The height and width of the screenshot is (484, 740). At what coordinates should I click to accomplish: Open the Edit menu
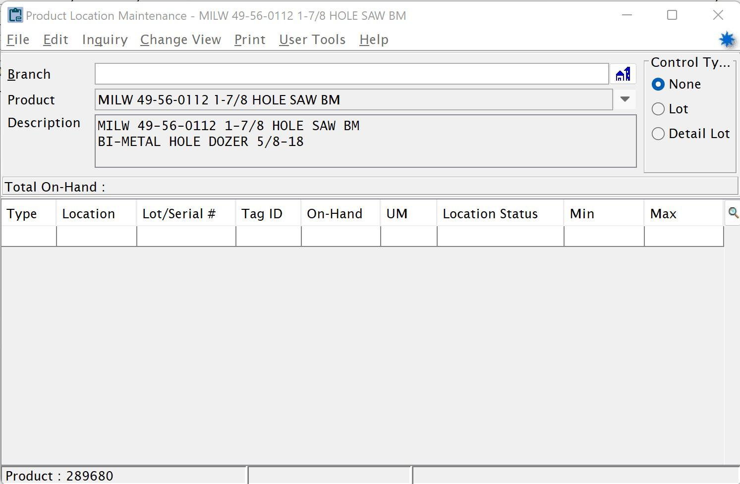(x=56, y=40)
